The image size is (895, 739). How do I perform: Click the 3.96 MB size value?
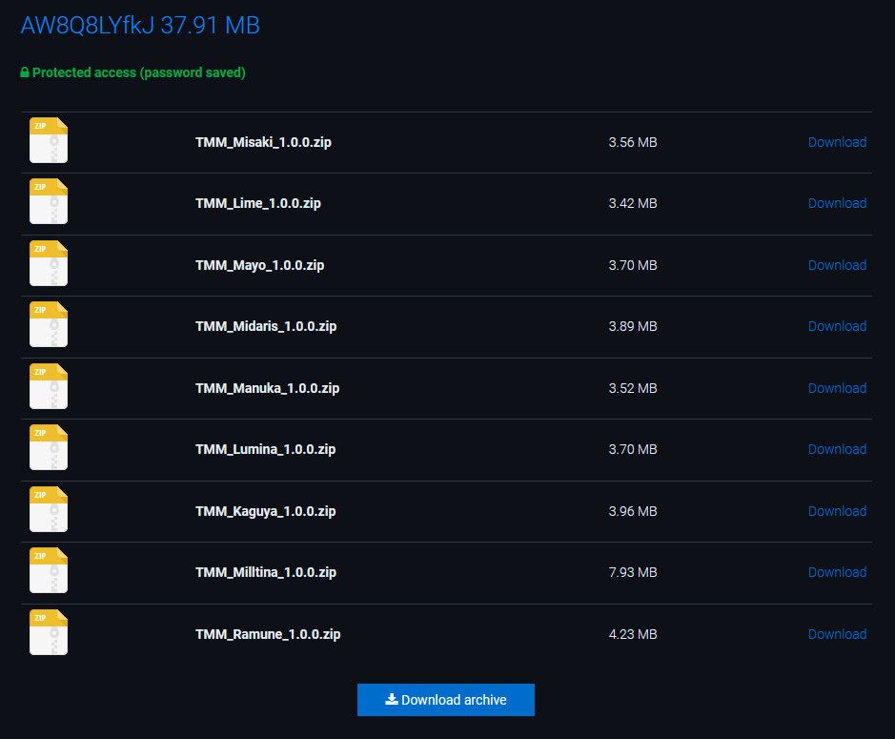(x=633, y=511)
